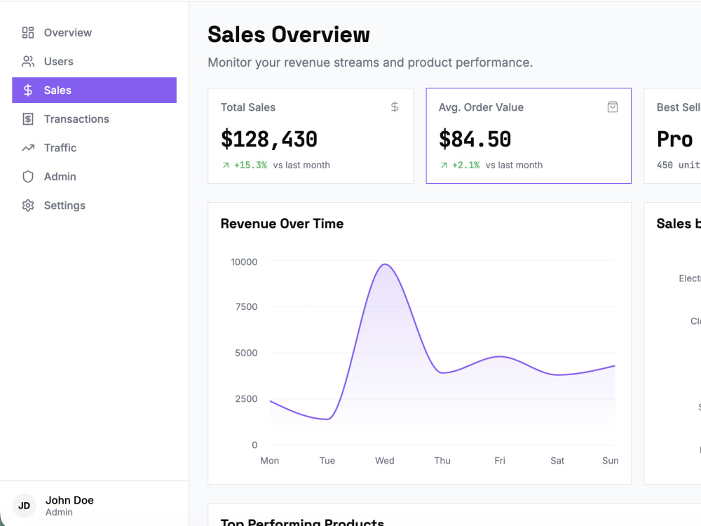Click the Sales Overview heading
Viewport: 701px width, 526px height.
[x=289, y=34]
